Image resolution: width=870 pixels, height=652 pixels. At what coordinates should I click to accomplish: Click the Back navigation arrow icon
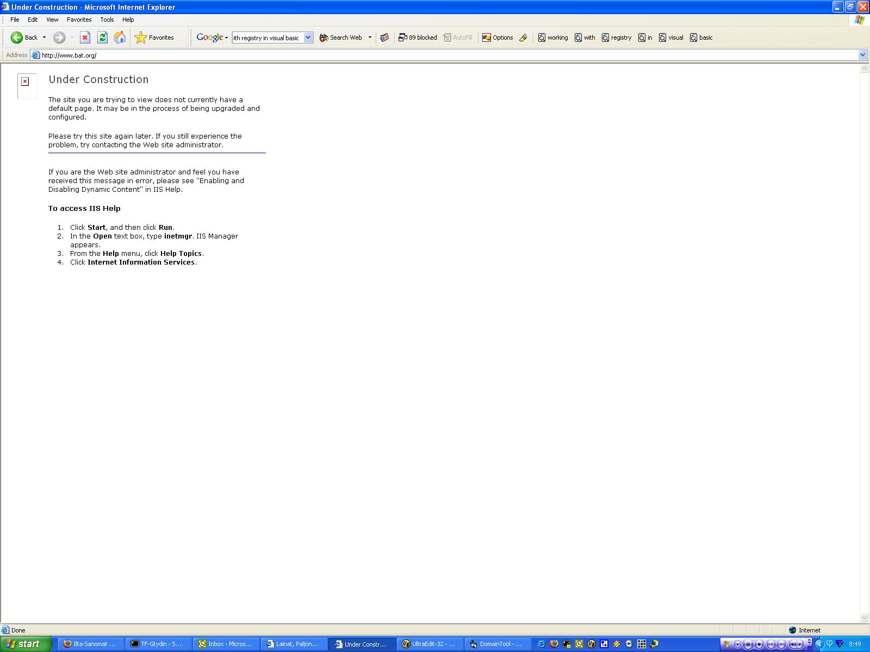click(17, 37)
